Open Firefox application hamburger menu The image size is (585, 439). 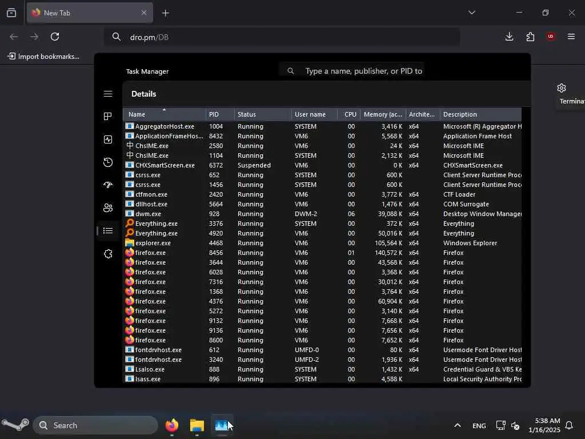[571, 37]
